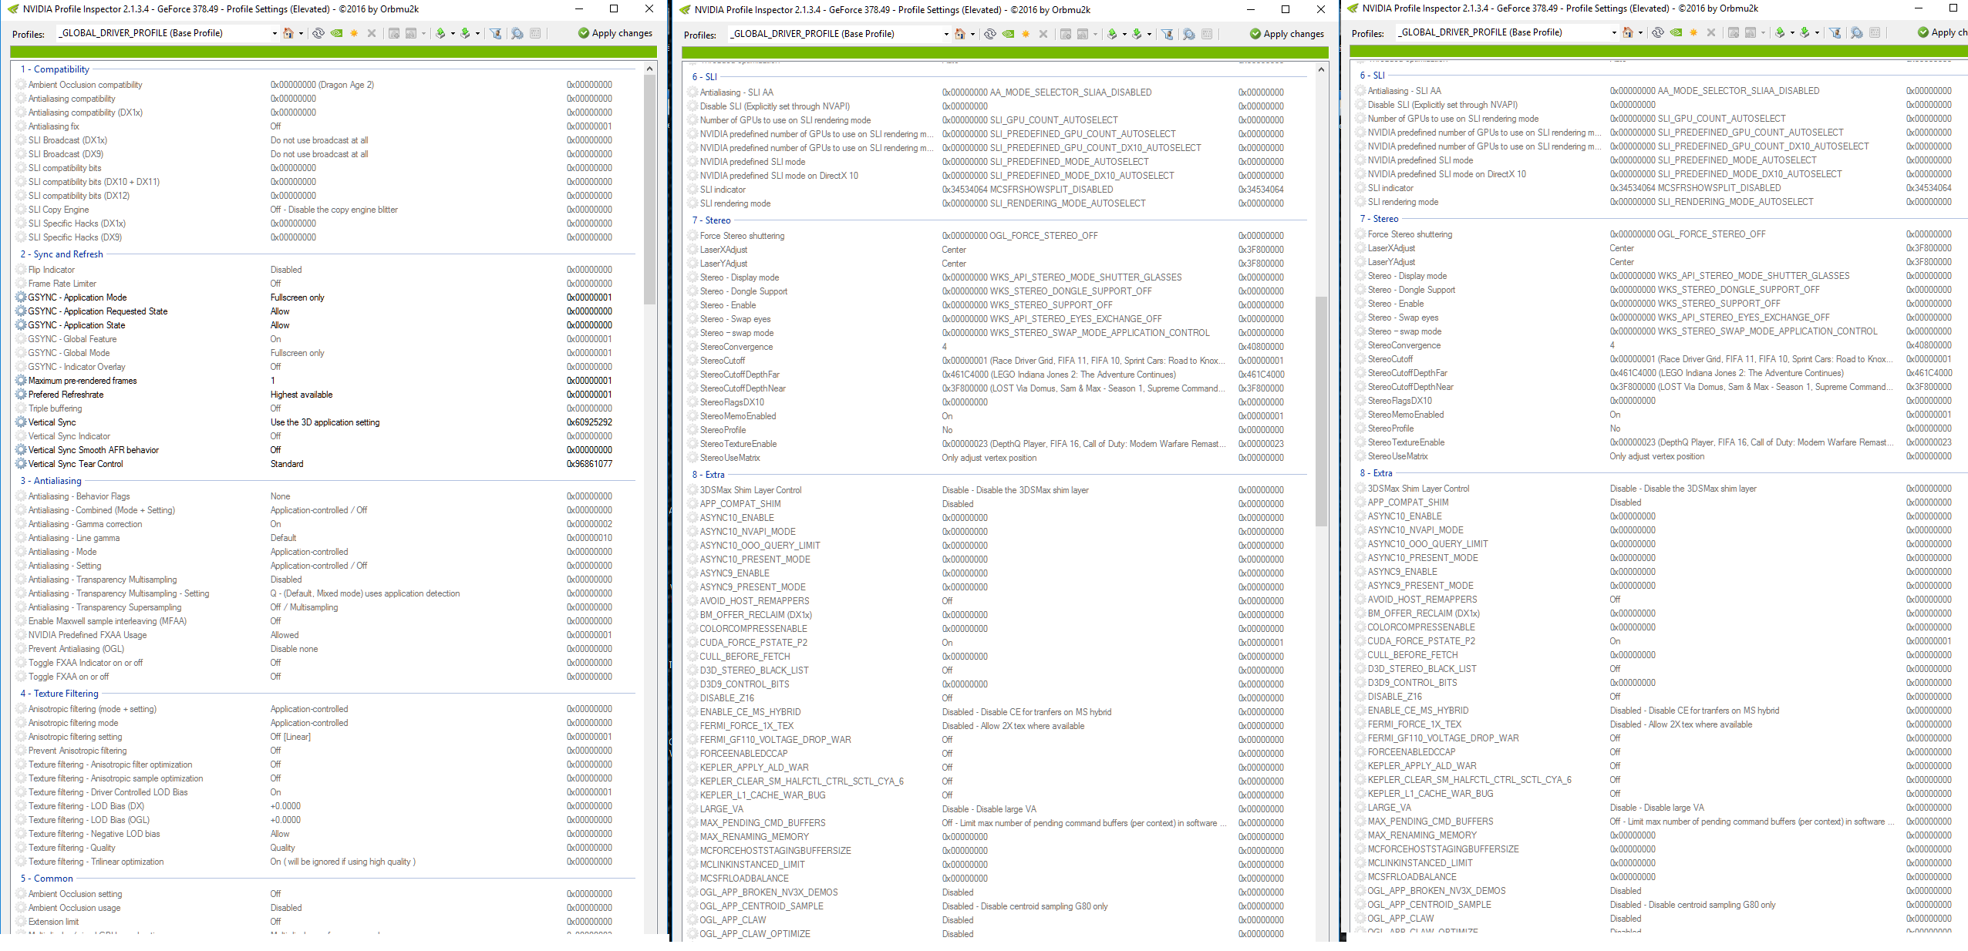Collapse the '3 - Antialiasing' section header
The image size is (1968, 951).
coord(51,481)
